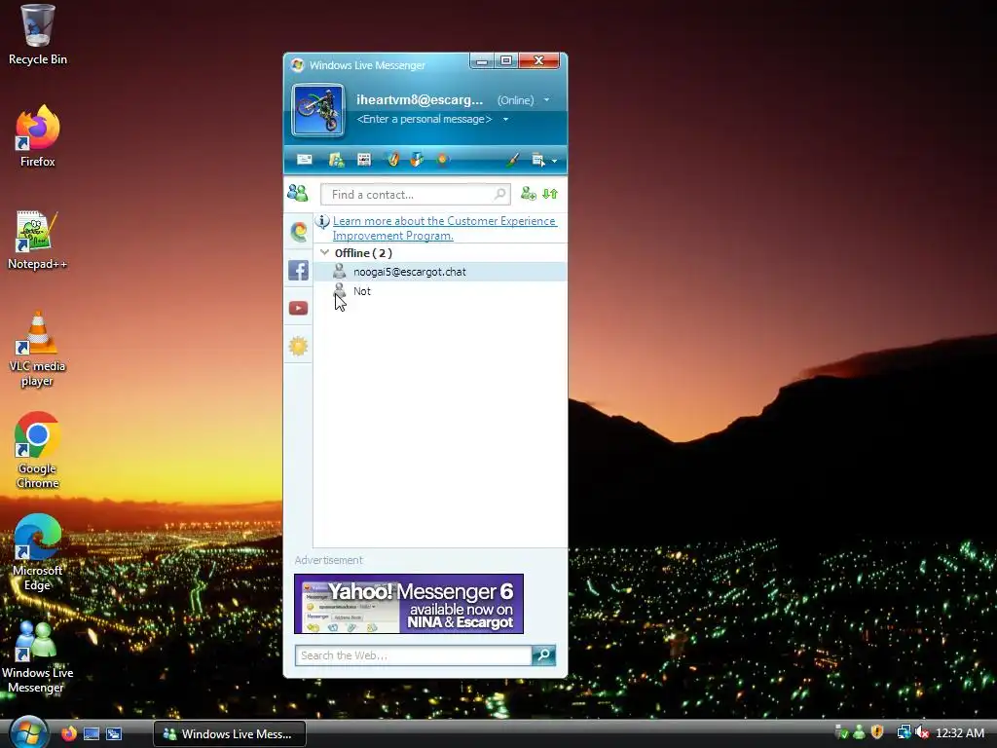Open the personal message dropdown arrow
Screen dimensions: 997x748
(x=505, y=119)
